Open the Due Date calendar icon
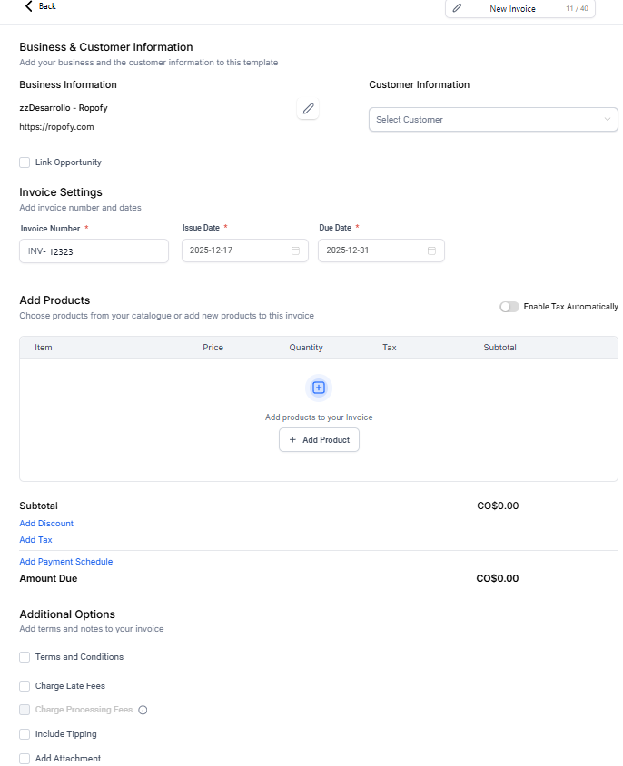The height and width of the screenshot is (766, 623). click(431, 250)
